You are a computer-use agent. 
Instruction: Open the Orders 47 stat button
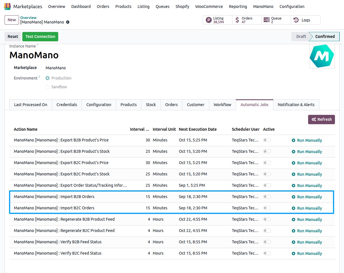[x=247, y=20]
